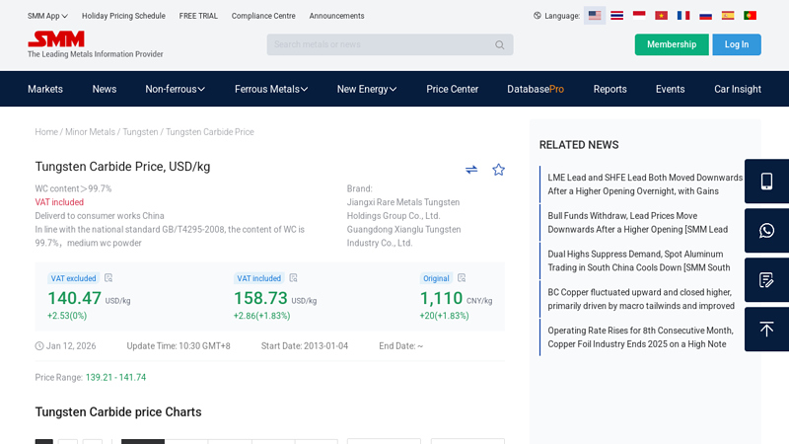The width and height of the screenshot is (789, 444).
Task: Open the Price Center menu item
Action: (x=452, y=89)
